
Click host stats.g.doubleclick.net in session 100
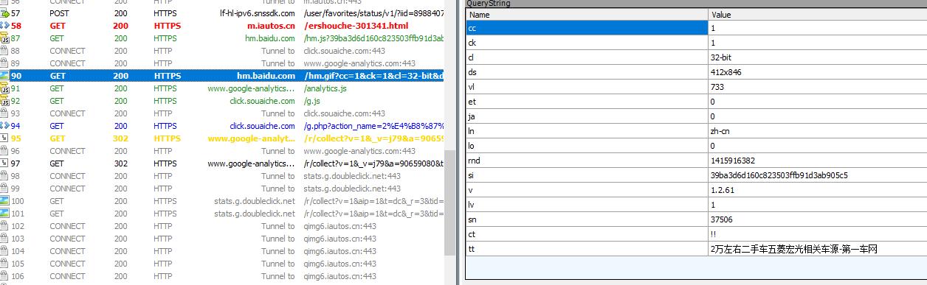[x=255, y=201]
